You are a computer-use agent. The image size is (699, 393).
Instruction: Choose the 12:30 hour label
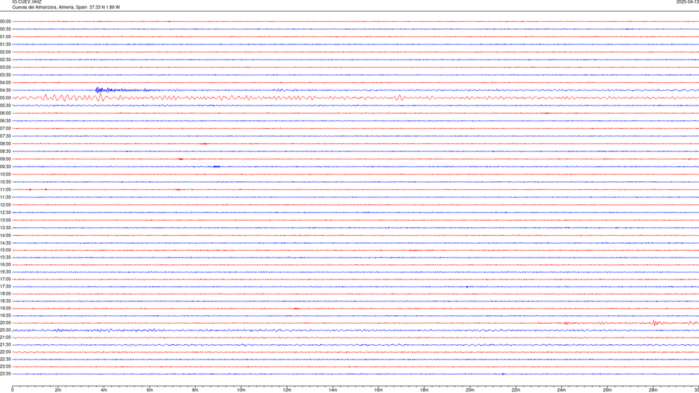click(x=5, y=213)
